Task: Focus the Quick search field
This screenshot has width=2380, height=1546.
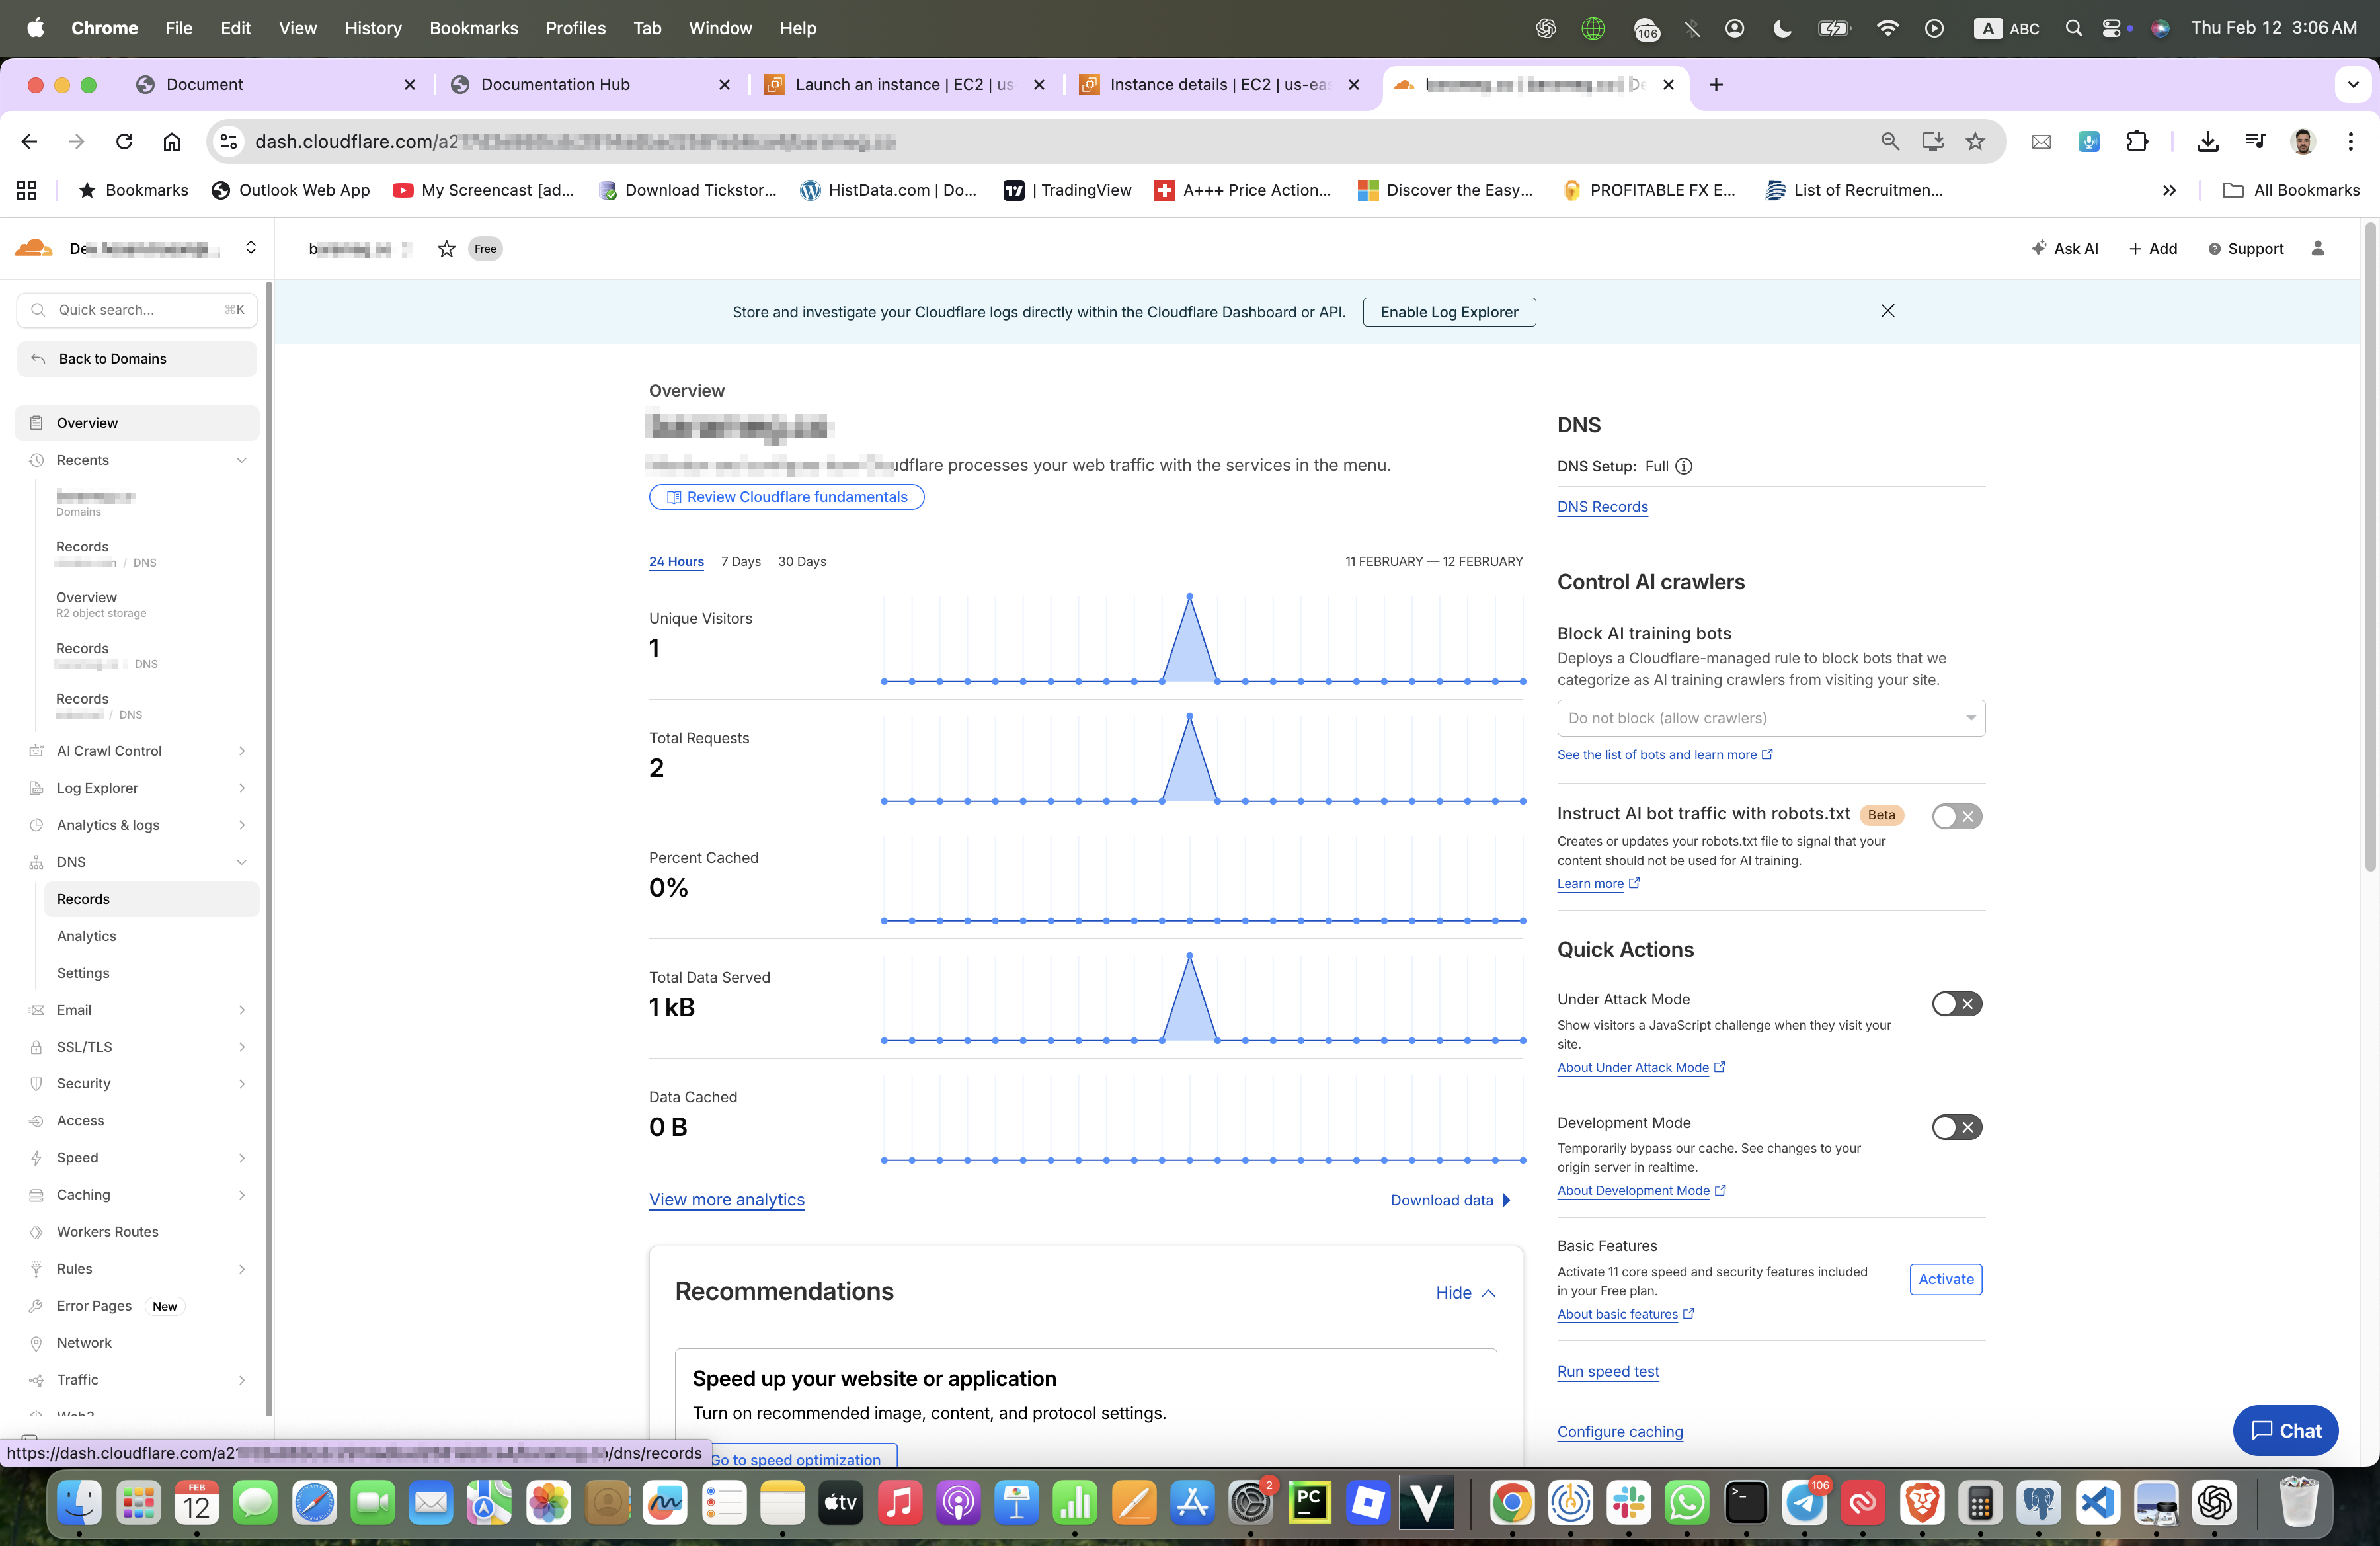Action: point(137,310)
